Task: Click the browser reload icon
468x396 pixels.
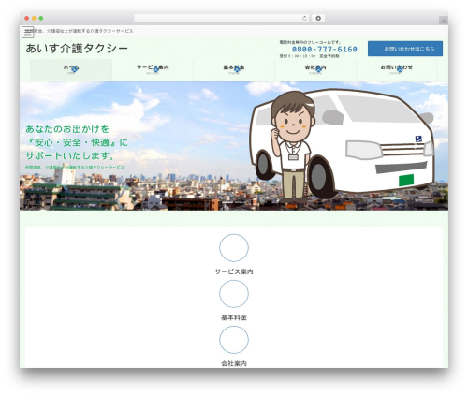Action: (x=304, y=18)
